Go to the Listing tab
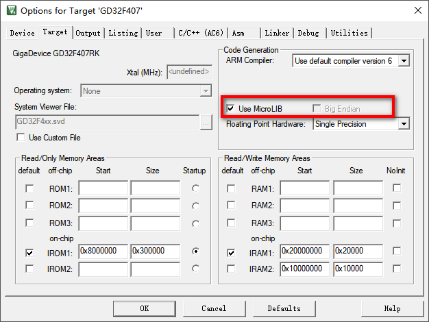 [123, 33]
